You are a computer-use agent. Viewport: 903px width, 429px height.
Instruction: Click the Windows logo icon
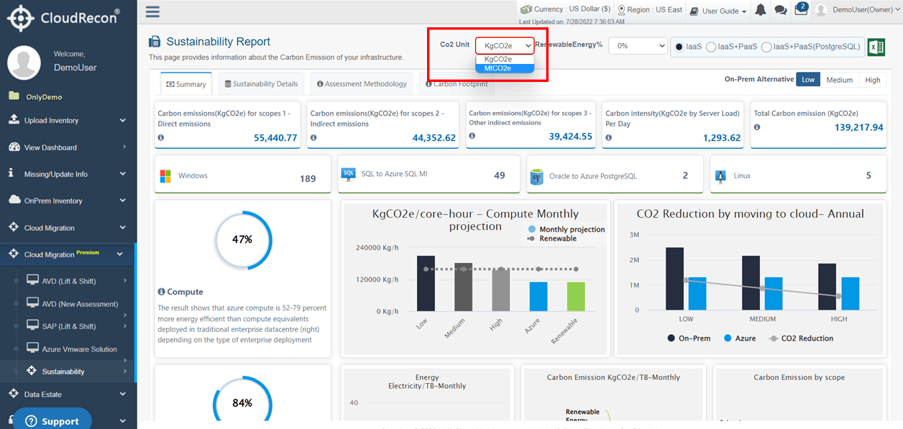165,175
